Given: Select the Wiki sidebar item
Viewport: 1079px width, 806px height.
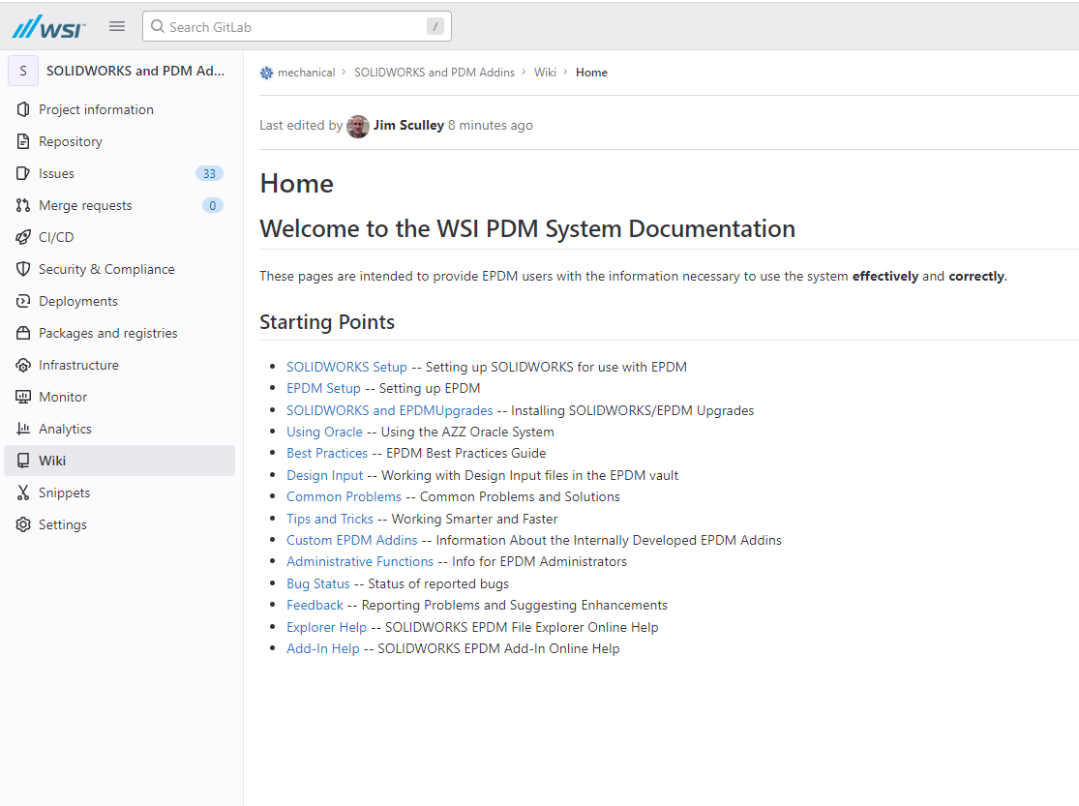Looking at the screenshot, I should tap(52, 461).
